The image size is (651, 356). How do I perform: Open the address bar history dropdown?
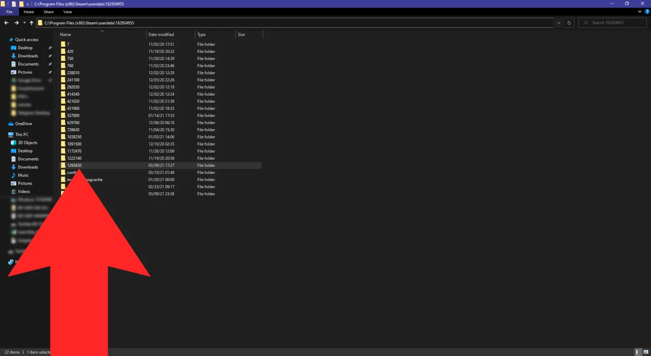click(558, 23)
